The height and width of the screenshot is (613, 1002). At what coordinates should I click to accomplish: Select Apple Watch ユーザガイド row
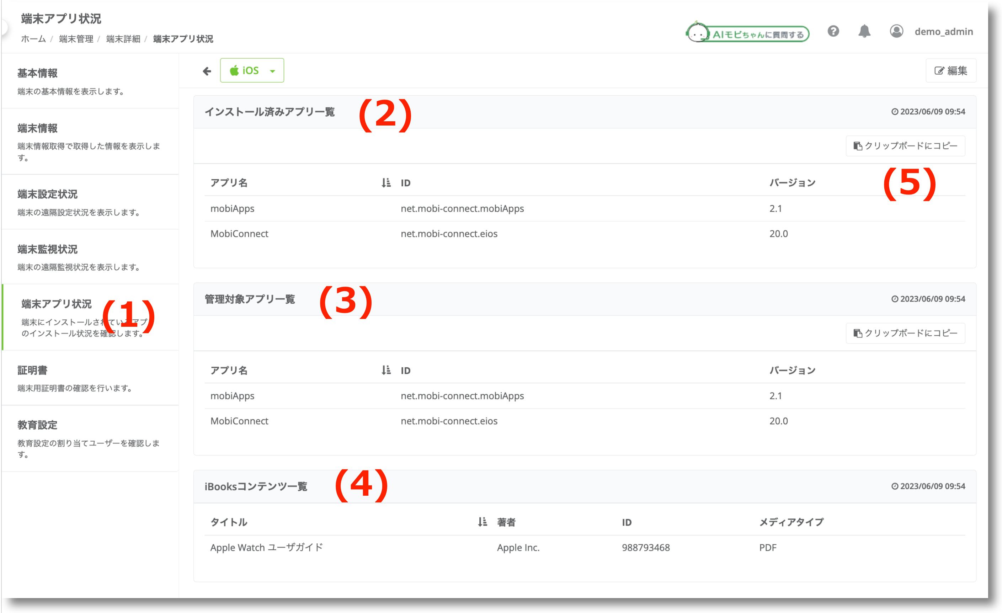tap(585, 548)
